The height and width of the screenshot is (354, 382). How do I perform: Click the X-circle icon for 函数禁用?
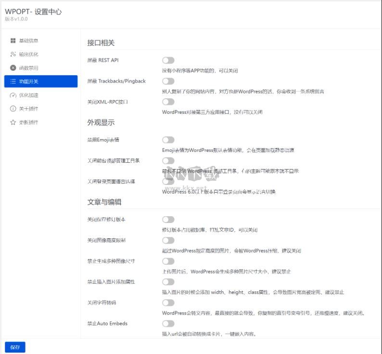click(13, 68)
